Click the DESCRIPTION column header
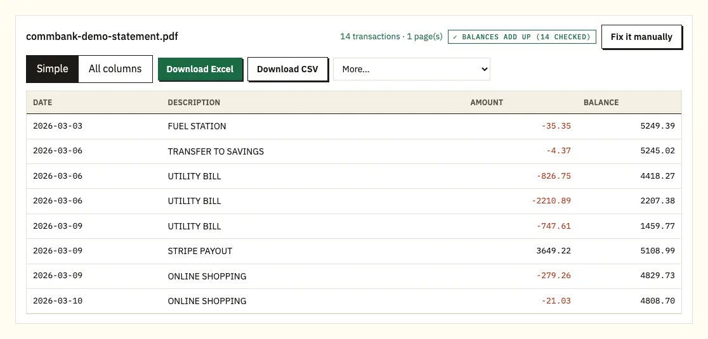Viewport: 708px width, 339px height. (x=193, y=102)
